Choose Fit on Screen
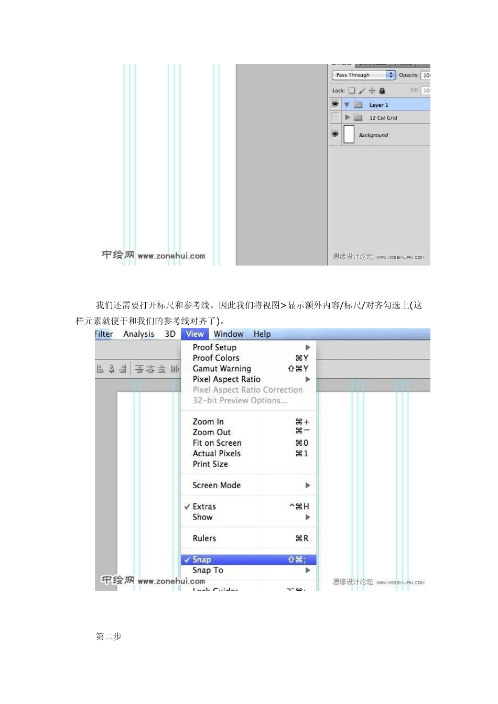 point(248,443)
